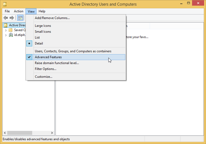
Task: Enable Users, Contacts, Groups, and Computers as containers
Action: (76, 51)
